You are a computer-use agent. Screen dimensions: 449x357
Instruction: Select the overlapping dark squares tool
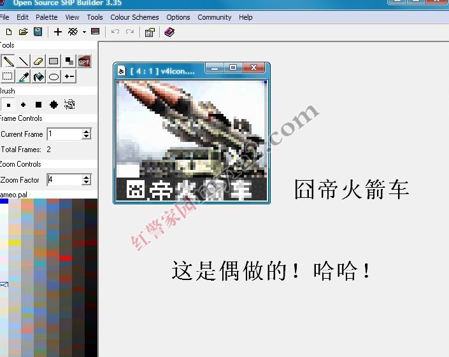[69, 61]
